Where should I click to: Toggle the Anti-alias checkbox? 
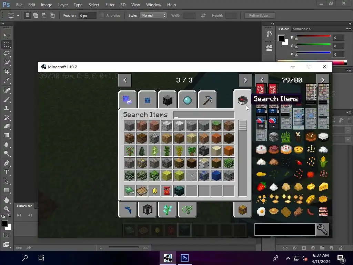pyautogui.click(x=102, y=16)
